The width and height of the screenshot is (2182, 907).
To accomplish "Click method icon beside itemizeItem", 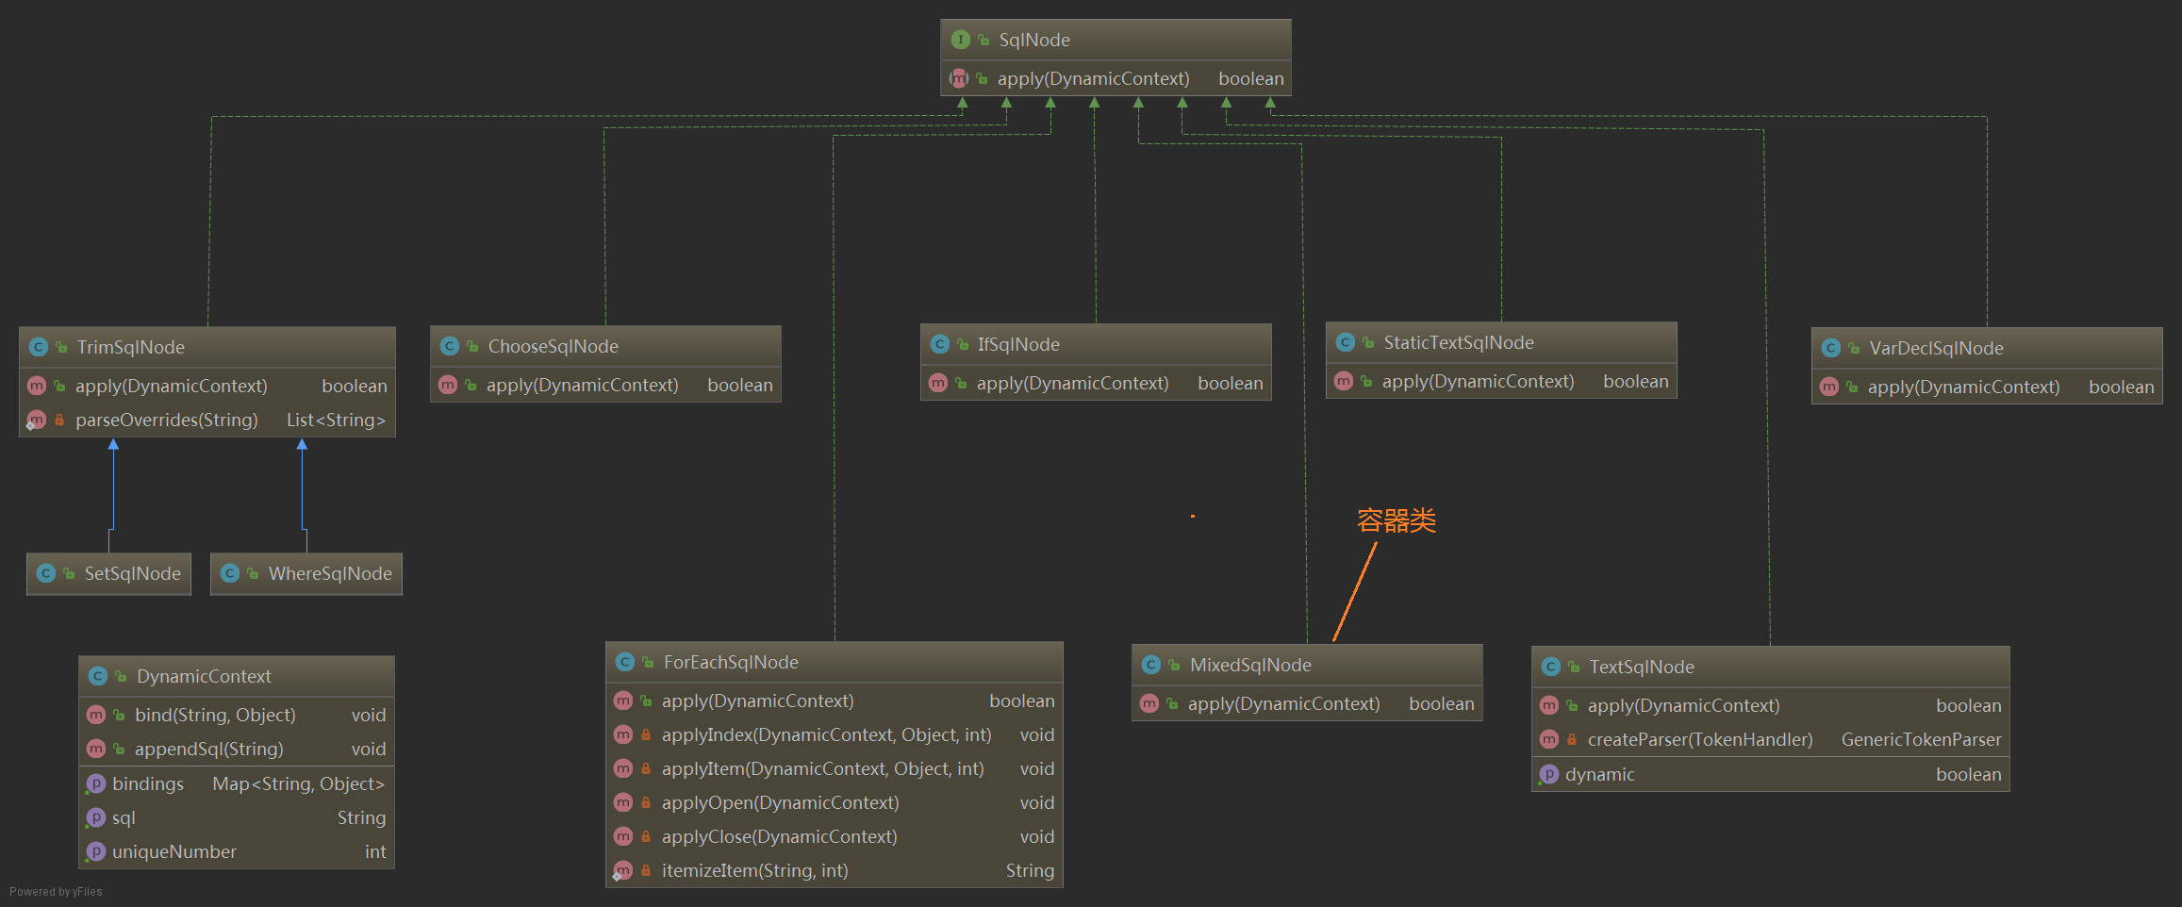I will [x=623, y=870].
